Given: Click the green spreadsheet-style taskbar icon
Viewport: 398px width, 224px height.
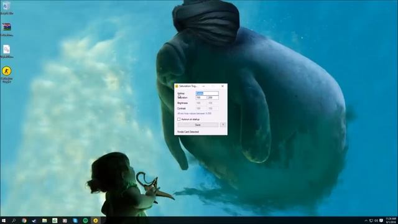Looking at the screenshot, I should click(55, 220).
